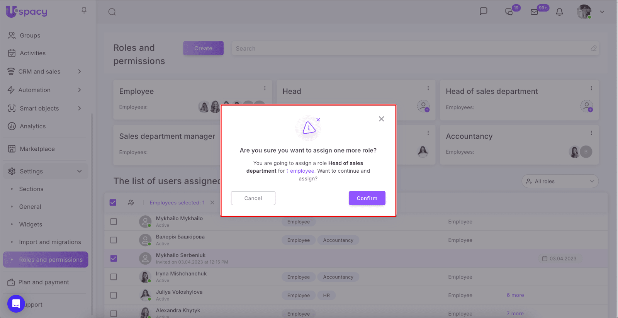Add employee to Head of sales department
Image resolution: width=618 pixels, height=318 pixels.
[x=587, y=106]
